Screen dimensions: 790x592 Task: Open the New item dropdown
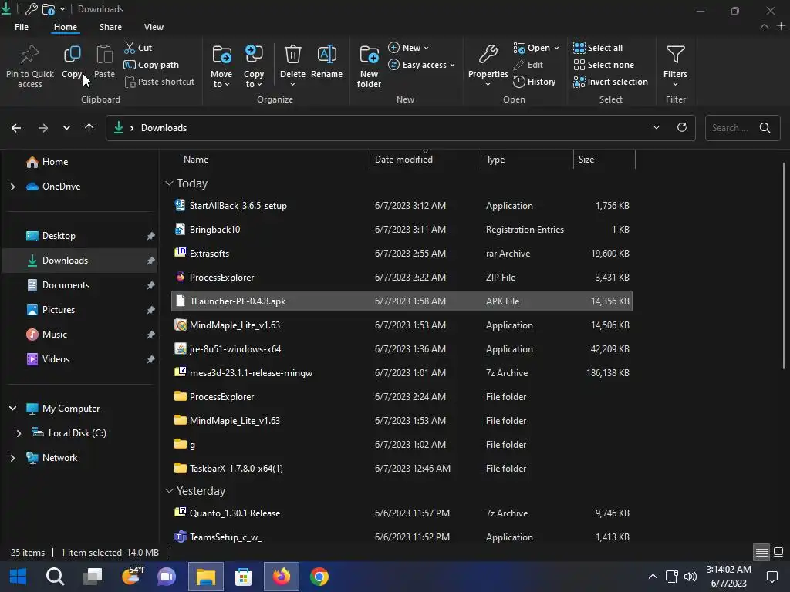[x=409, y=48]
